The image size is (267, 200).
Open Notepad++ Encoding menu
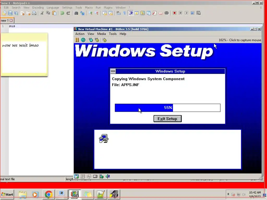click(x=38, y=8)
